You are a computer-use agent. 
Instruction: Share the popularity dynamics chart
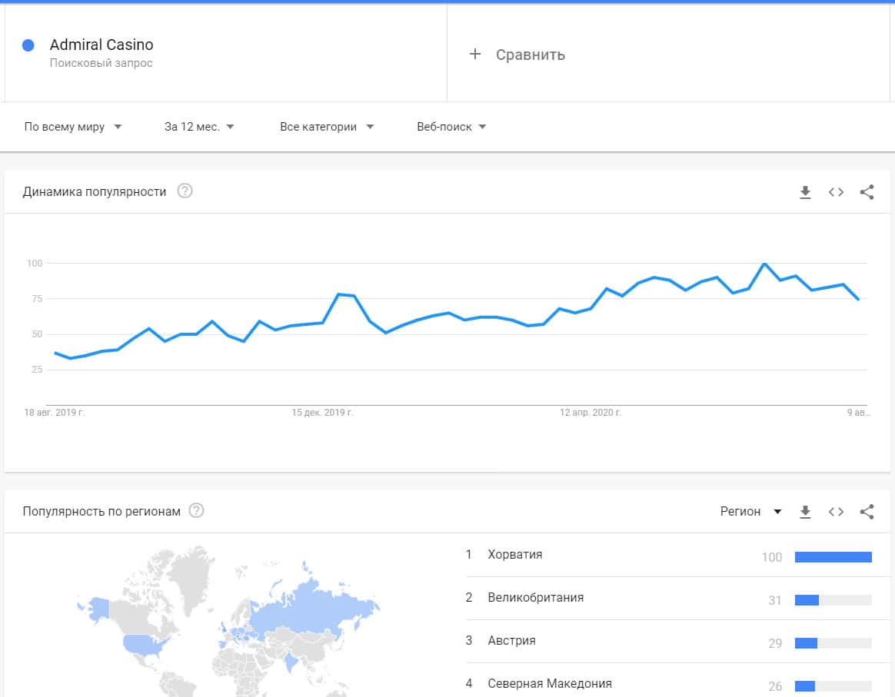867,192
